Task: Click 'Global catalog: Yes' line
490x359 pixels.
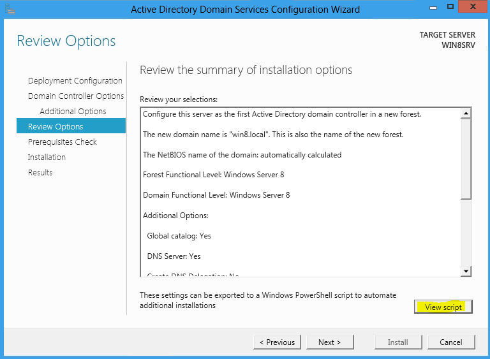Action: coord(179,236)
